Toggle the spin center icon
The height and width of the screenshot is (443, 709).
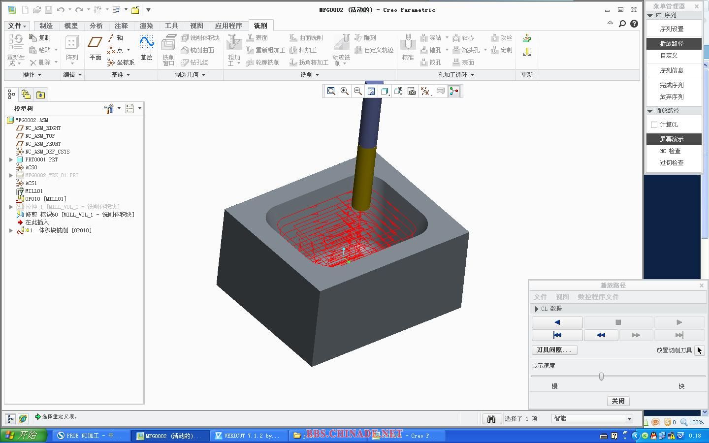click(x=454, y=91)
